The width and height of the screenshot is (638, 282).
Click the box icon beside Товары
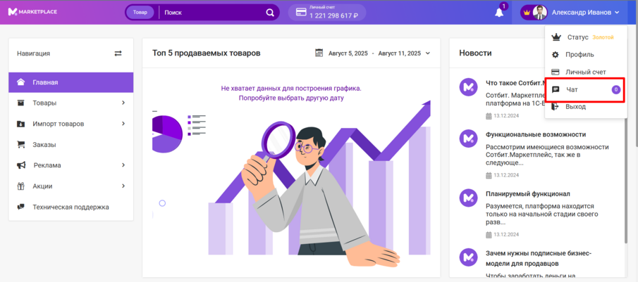click(20, 103)
